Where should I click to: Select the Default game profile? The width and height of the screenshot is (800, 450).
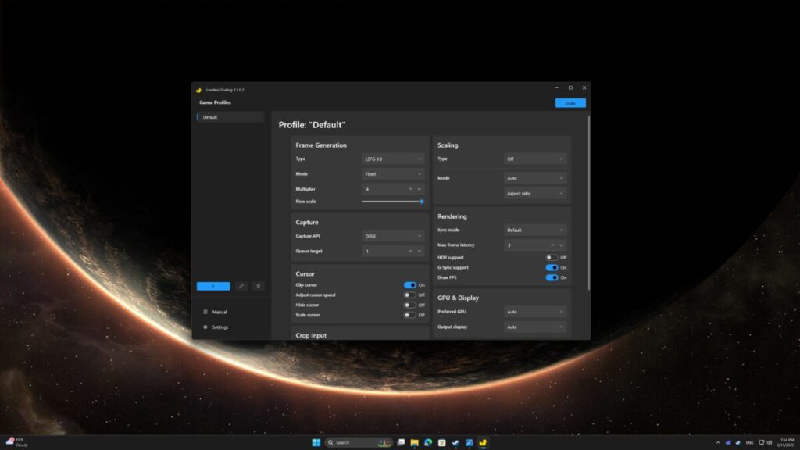coord(230,117)
